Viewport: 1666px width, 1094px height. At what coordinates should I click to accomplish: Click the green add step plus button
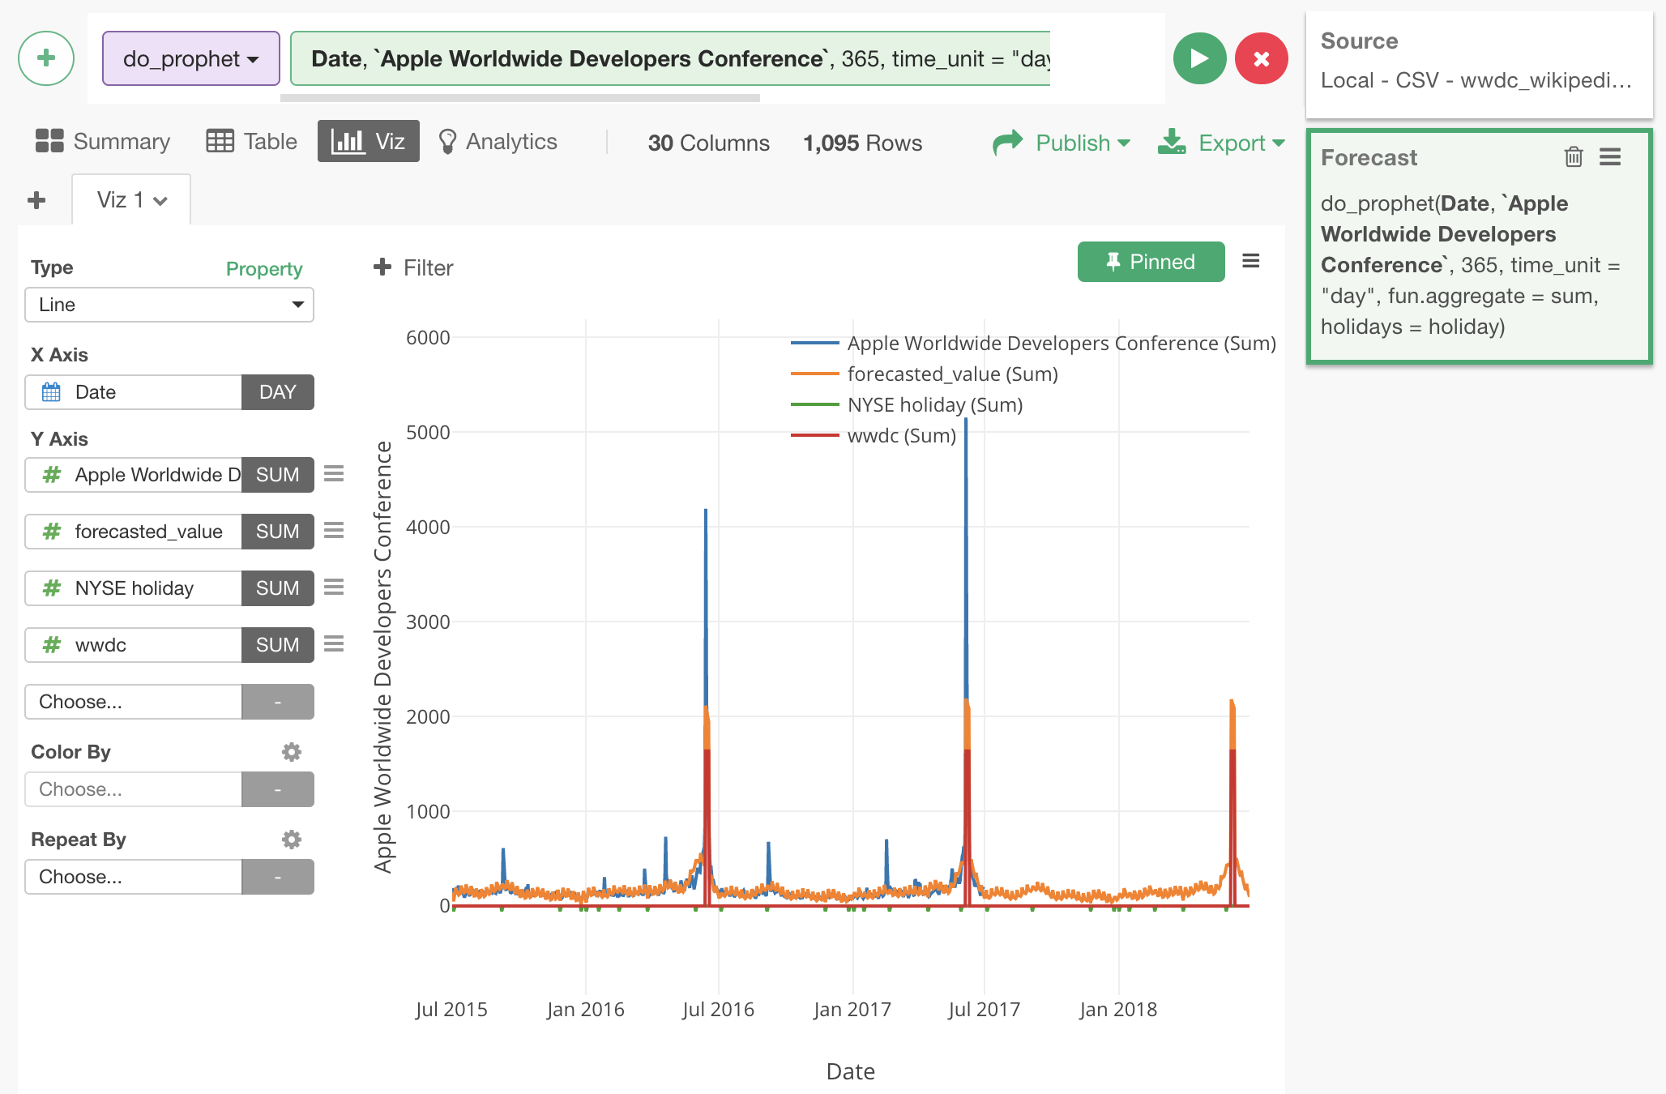click(46, 58)
